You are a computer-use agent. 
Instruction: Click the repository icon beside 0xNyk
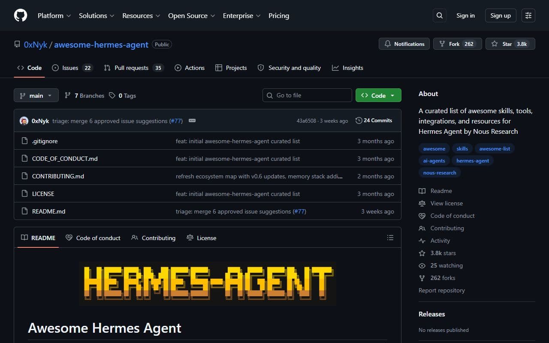17,44
